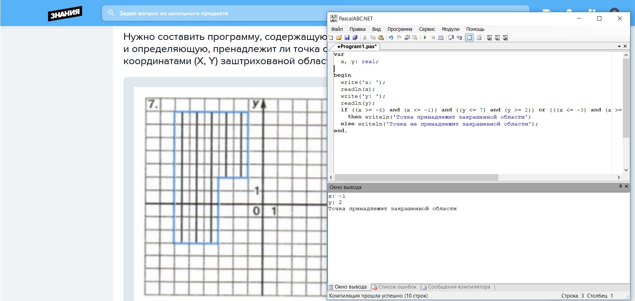This screenshot has height=301, width=635.
Task: Click the horizontal scrollbar right arrow in editor
Action: click(x=619, y=177)
